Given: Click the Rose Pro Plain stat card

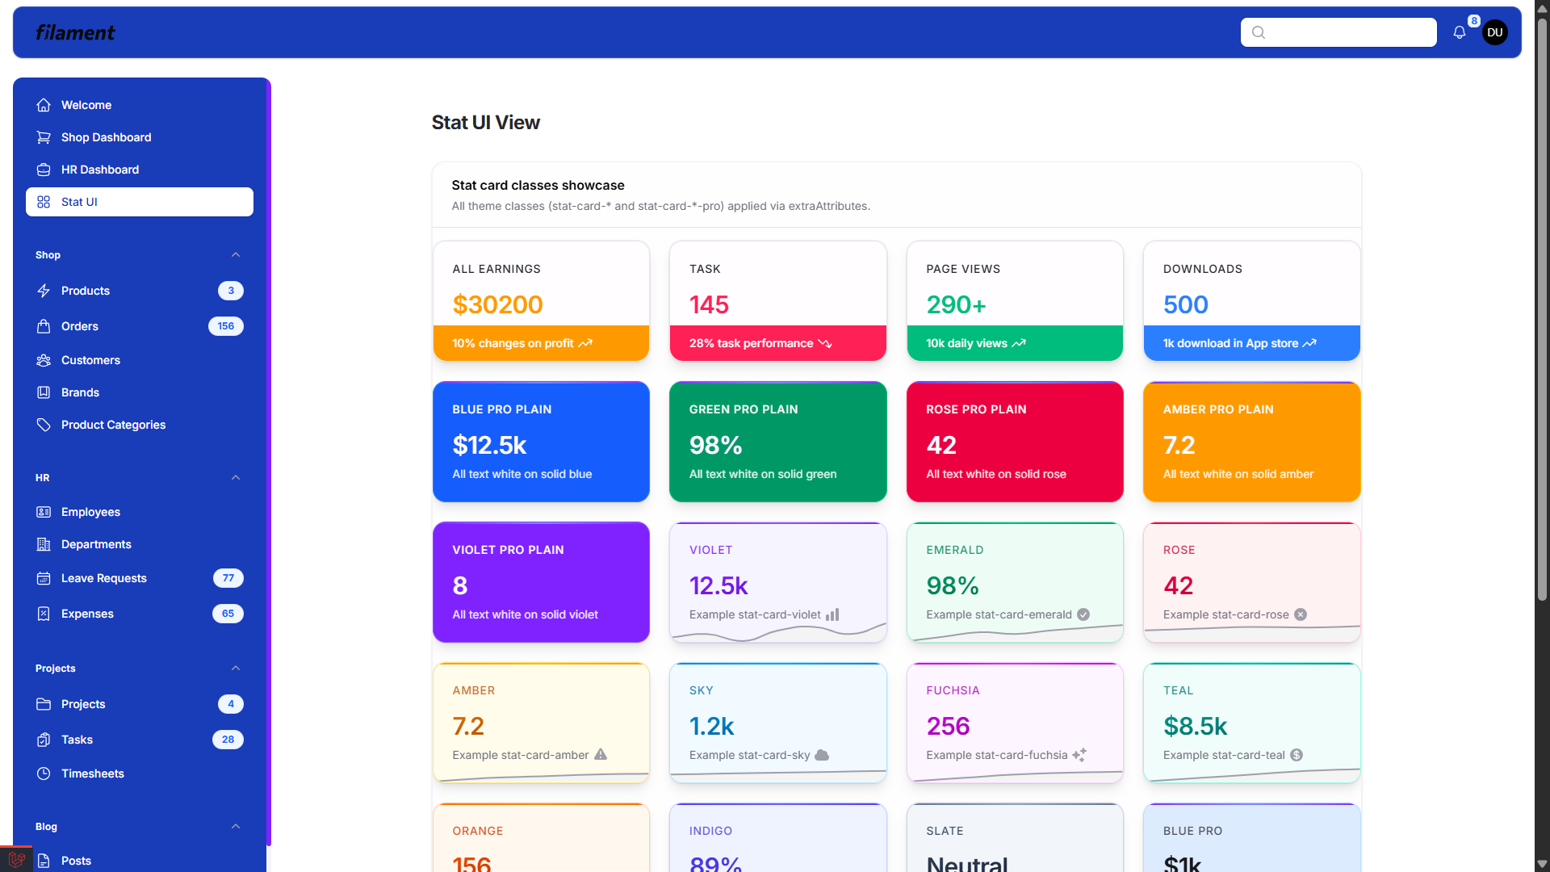Looking at the screenshot, I should pyautogui.click(x=1015, y=442).
